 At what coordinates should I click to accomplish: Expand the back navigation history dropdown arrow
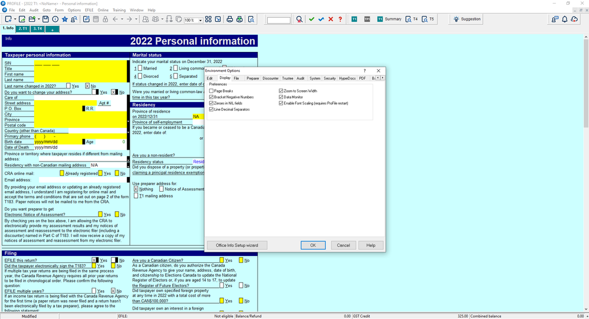tap(121, 19)
